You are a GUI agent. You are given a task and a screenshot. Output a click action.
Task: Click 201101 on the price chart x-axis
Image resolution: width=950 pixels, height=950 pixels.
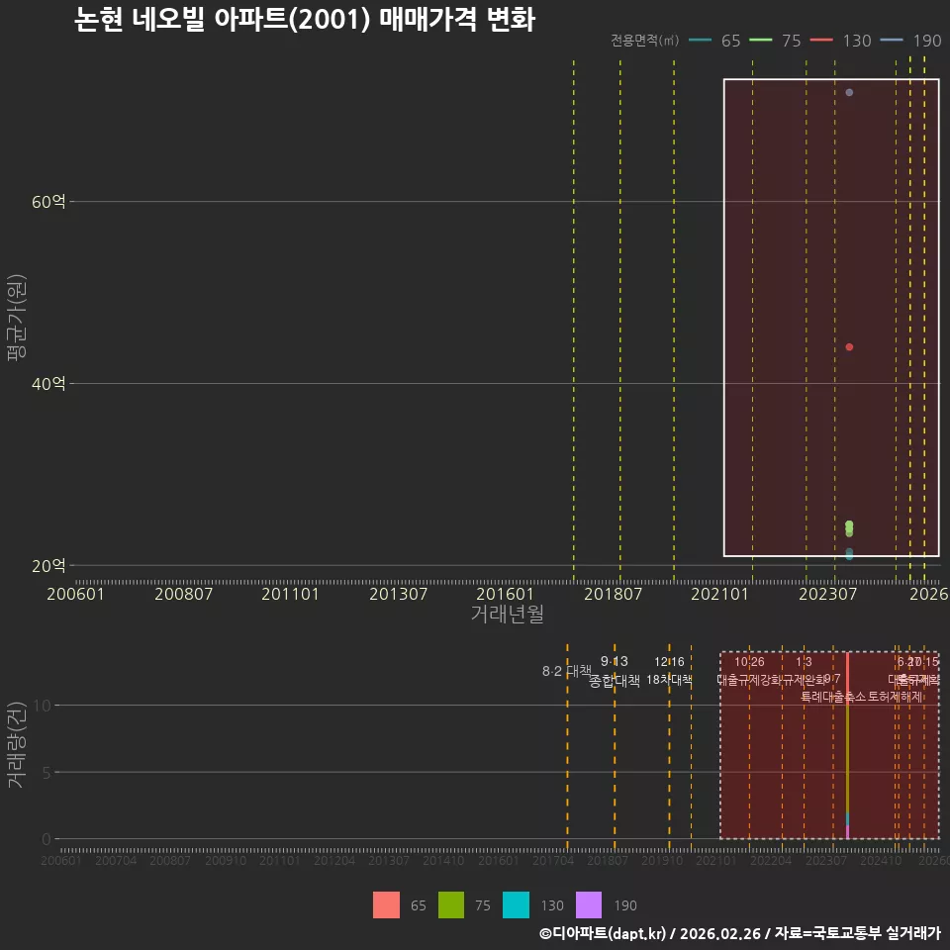pyautogui.click(x=290, y=593)
